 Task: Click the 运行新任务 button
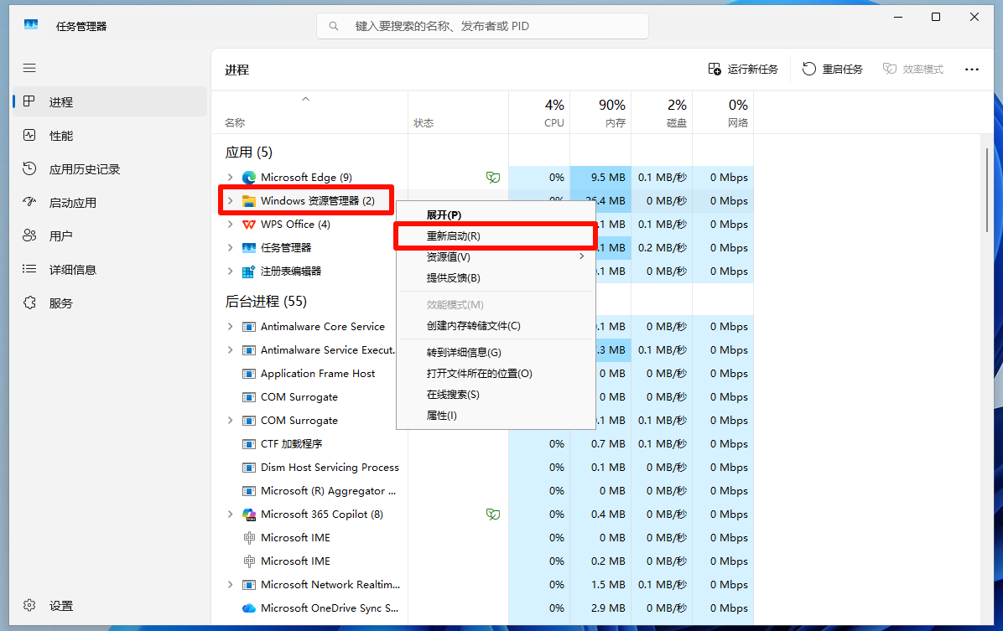point(743,69)
